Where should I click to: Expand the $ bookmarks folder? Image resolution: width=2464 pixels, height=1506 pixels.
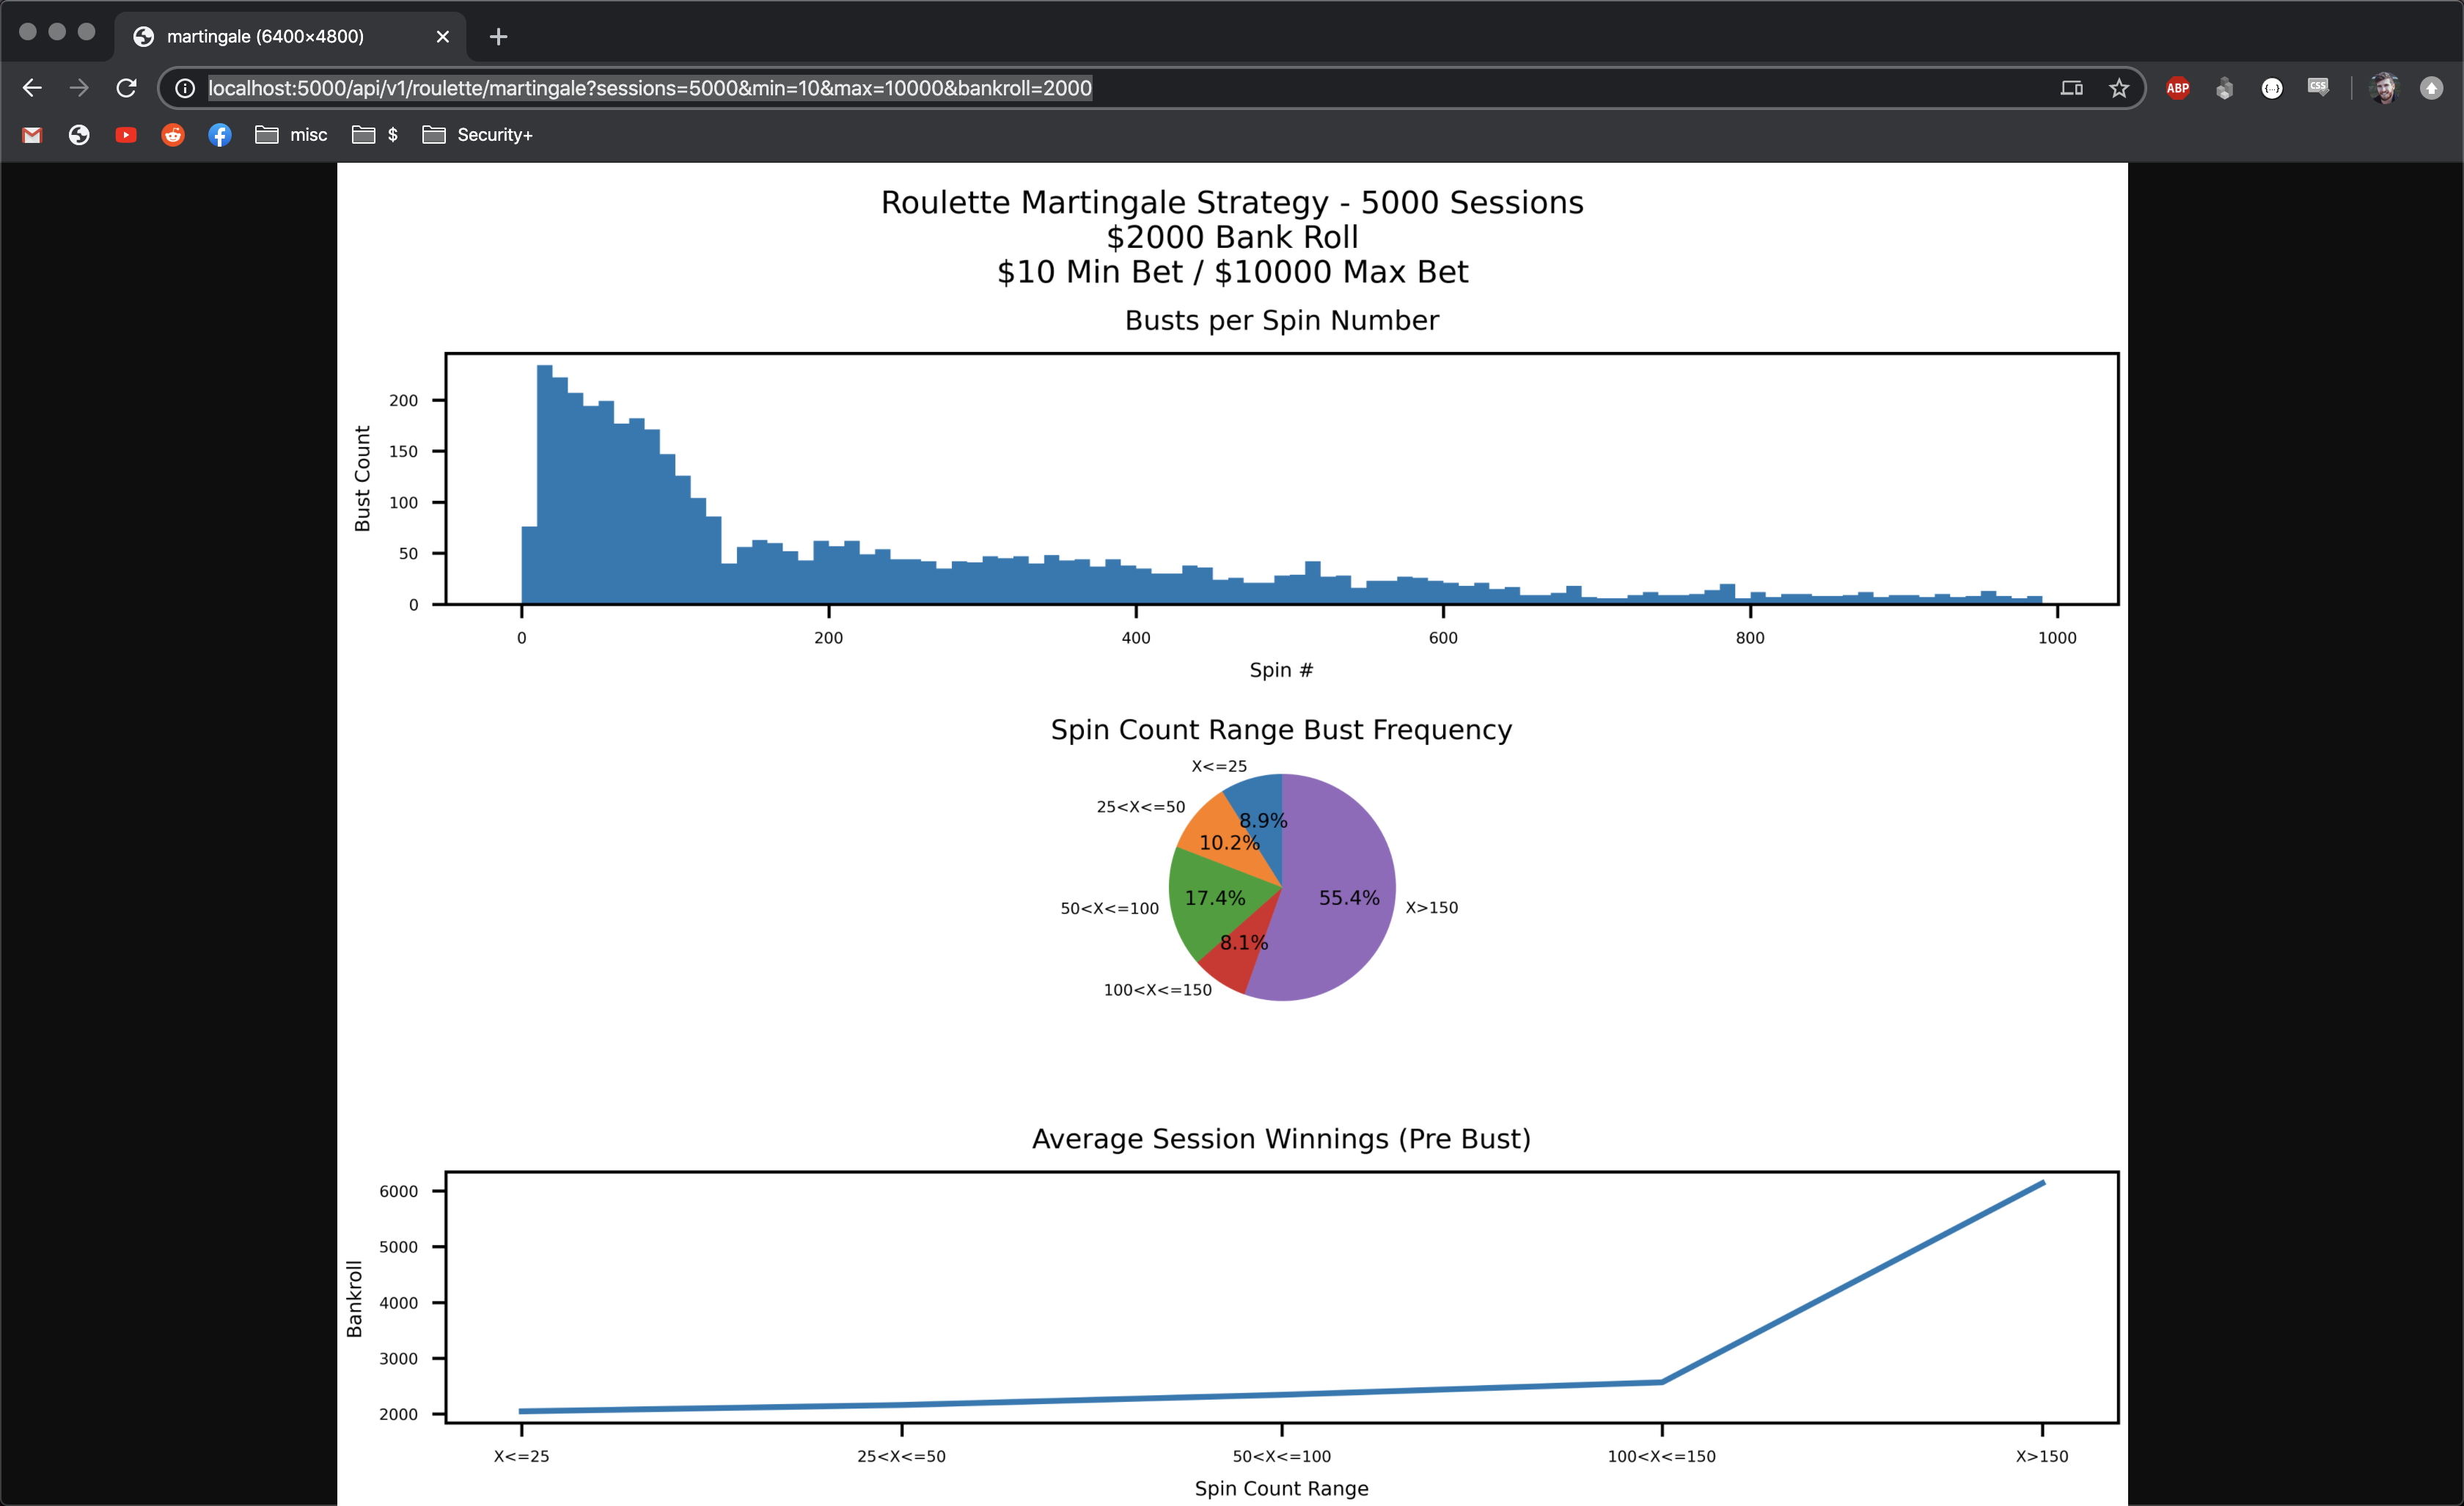point(376,135)
